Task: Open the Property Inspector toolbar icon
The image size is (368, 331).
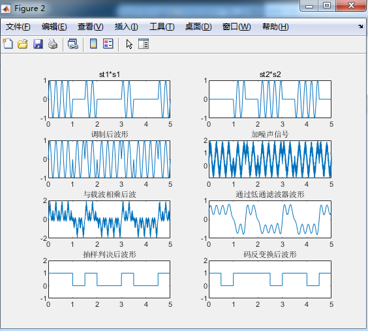Action: pos(144,44)
